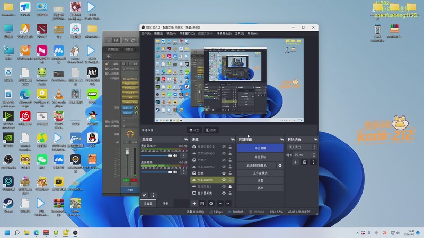Screen dimensions: 424x238
Task: Open mixer menu dots beside the gear icon
Action: click(x=153, y=195)
